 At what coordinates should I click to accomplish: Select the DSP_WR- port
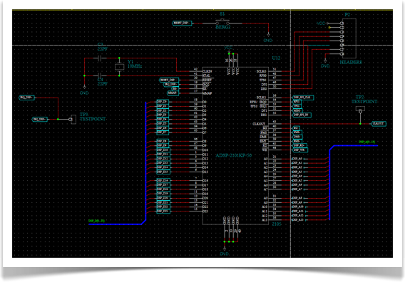(x=300, y=150)
